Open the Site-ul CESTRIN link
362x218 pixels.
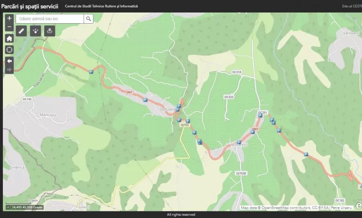[x=352, y=6]
